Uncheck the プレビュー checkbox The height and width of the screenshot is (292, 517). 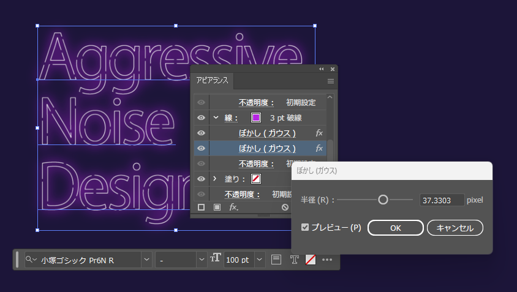pos(305,228)
